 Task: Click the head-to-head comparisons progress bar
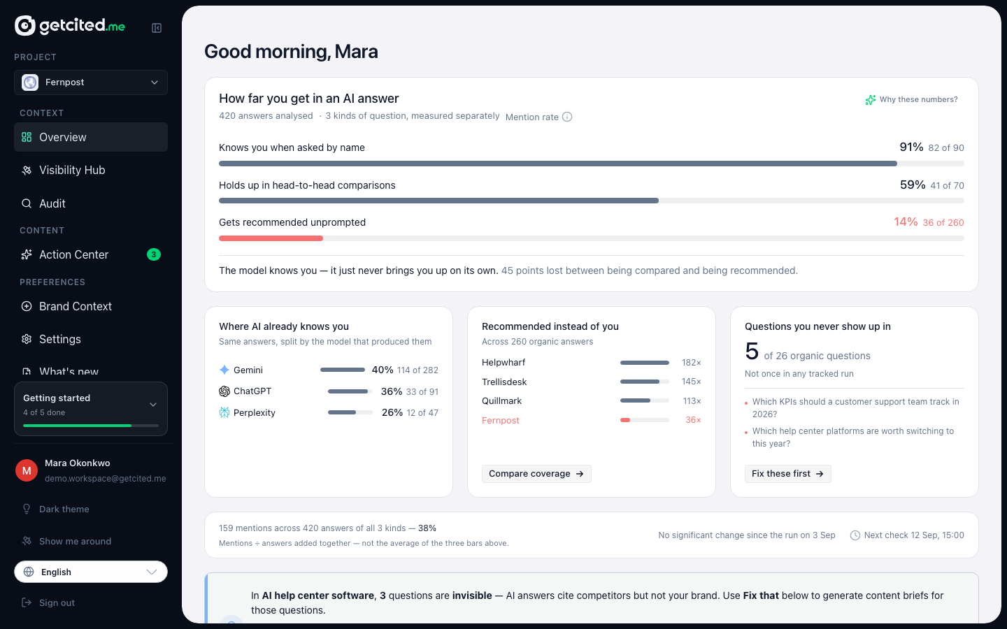(x=592, y=201)
